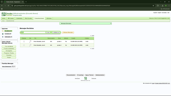This screenshot has height=96, width=171.
Task: Open the Mi Cuenta tab
Action: coord(11,18)
